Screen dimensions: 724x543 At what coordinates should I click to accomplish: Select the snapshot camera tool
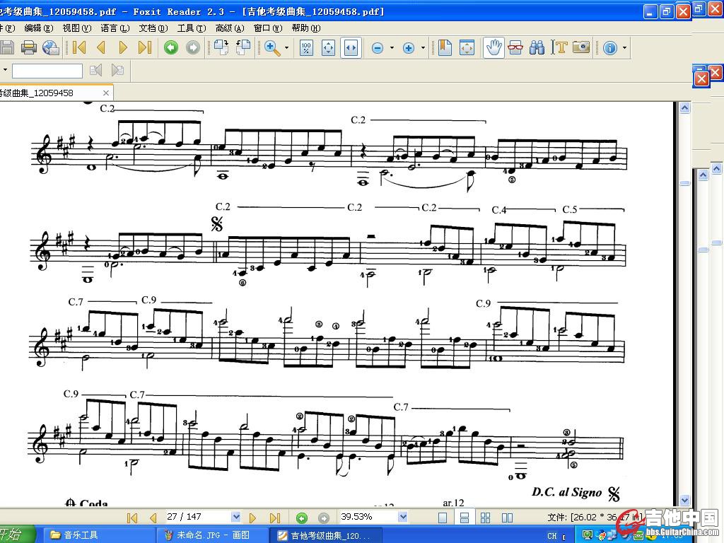click(x=581, y=47)
